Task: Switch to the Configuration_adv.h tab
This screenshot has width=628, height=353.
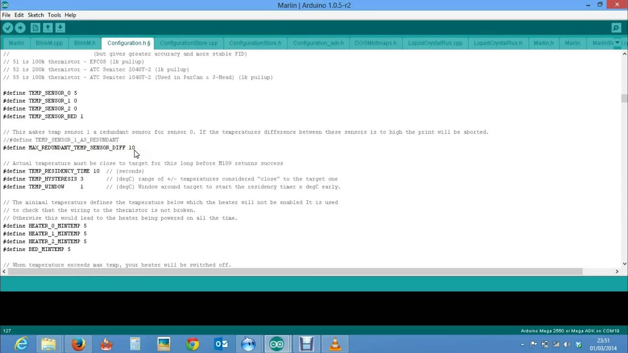Action: click(x=318, y=43)
